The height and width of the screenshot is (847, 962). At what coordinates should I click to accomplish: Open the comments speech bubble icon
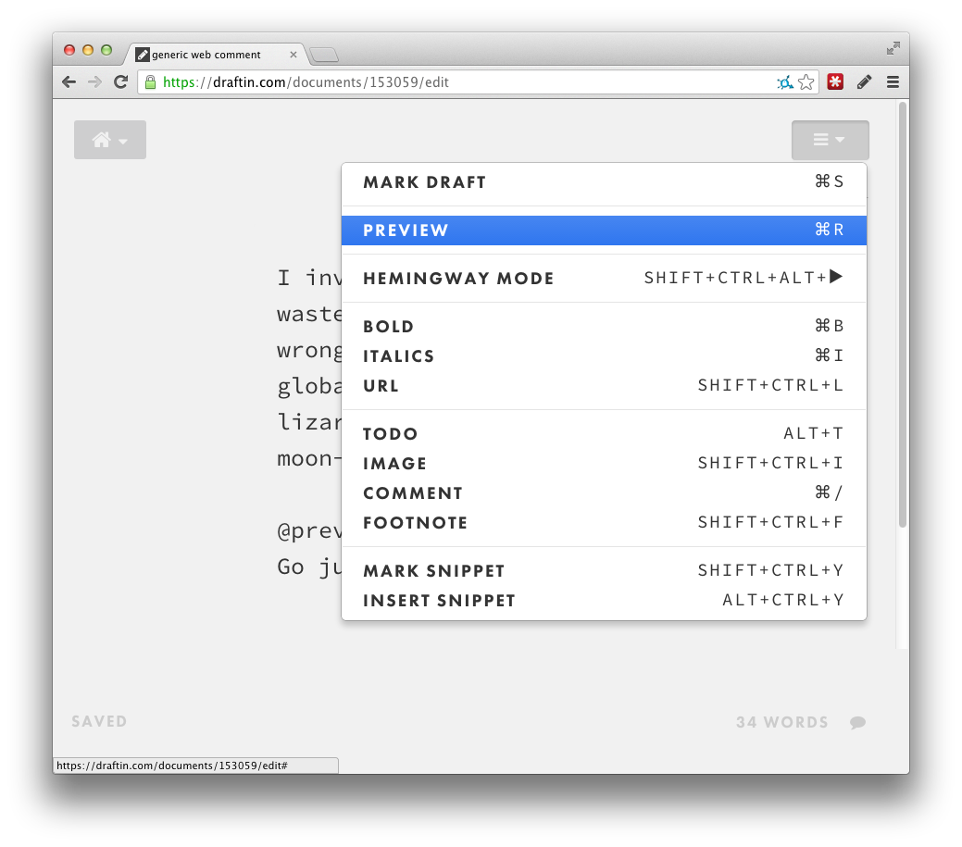pos(857,722)
